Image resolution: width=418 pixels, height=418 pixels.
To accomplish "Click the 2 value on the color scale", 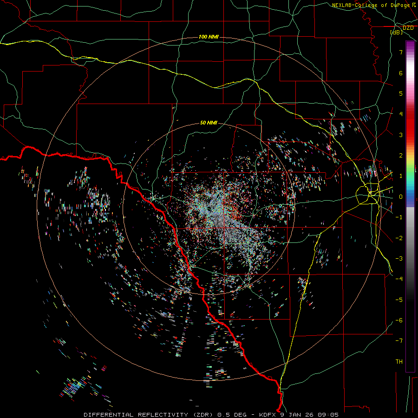I will tap(401, 156).
